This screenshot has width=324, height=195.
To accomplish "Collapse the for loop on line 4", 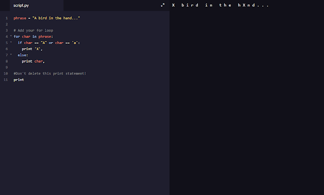I will (x=11, y=36).
